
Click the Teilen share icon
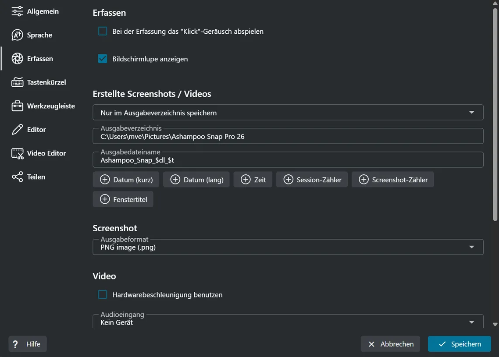(x=17, y=177)
